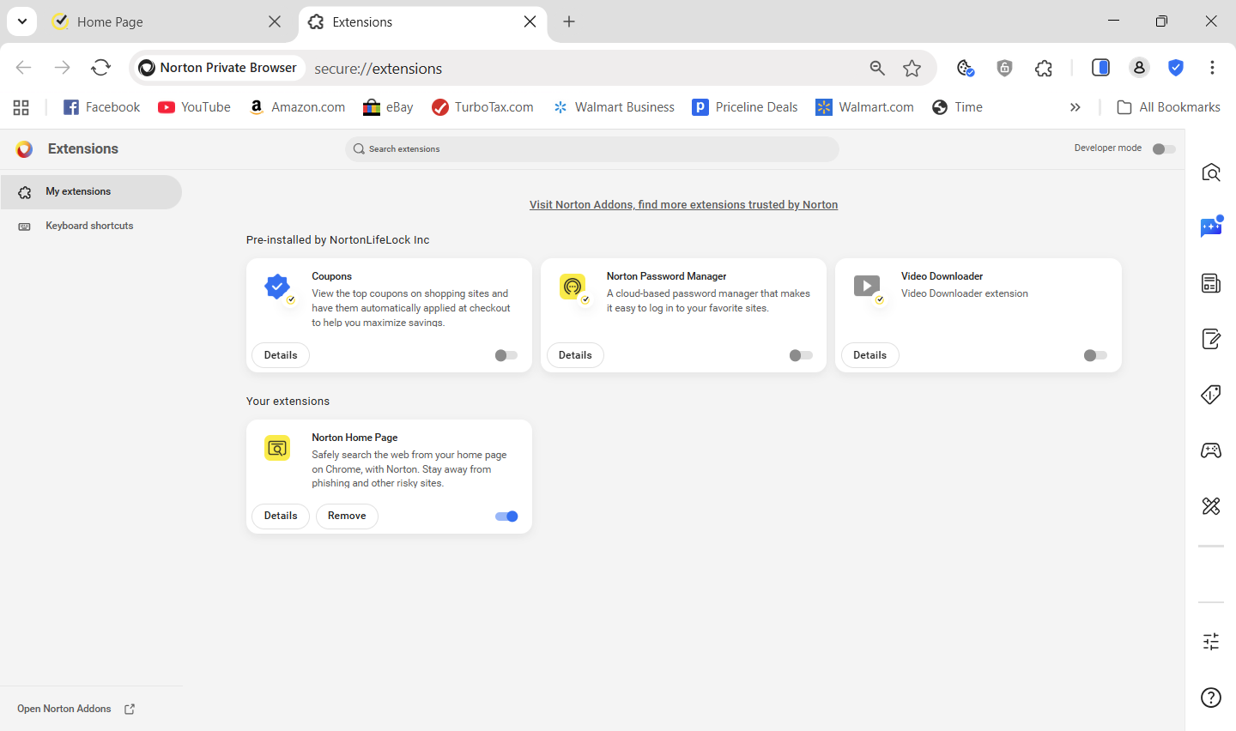The image size is (1236, 731).
Task: Open the tab search dropdown chevron
Action: pos(21,21)
